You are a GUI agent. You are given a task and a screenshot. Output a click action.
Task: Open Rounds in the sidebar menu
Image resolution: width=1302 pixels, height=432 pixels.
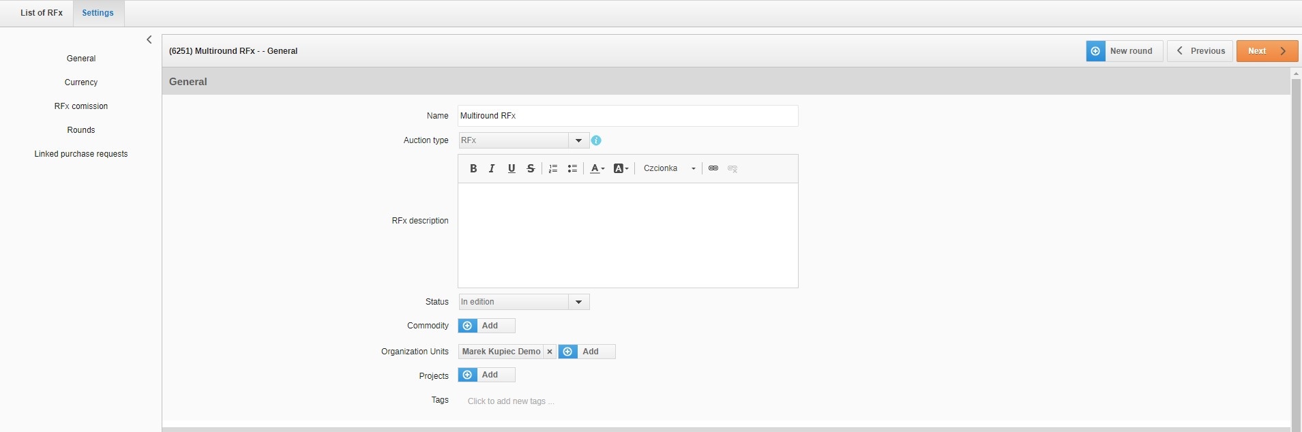(x=81, y=130)
